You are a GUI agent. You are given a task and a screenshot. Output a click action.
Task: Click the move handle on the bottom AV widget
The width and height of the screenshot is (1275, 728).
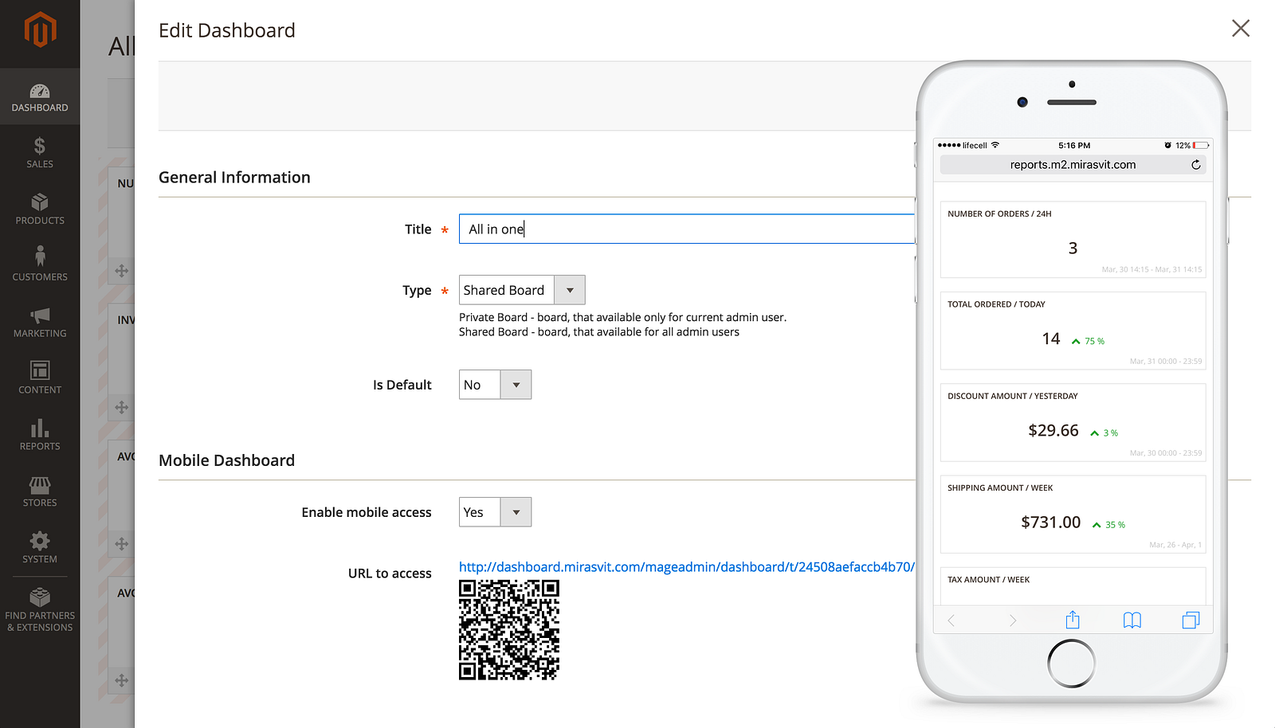click(x=122, y=680)
